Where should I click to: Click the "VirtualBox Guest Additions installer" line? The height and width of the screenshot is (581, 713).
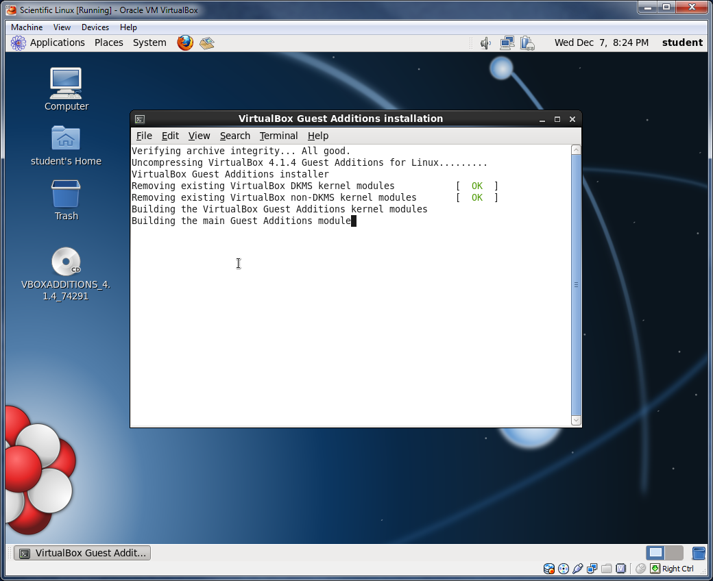[230, 175]
